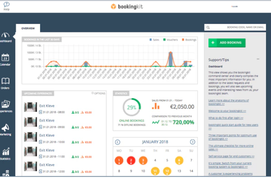The height and width of the screenshot is (178, 271).
Task: Switch to the Overview tab
Action: [28, 28]
